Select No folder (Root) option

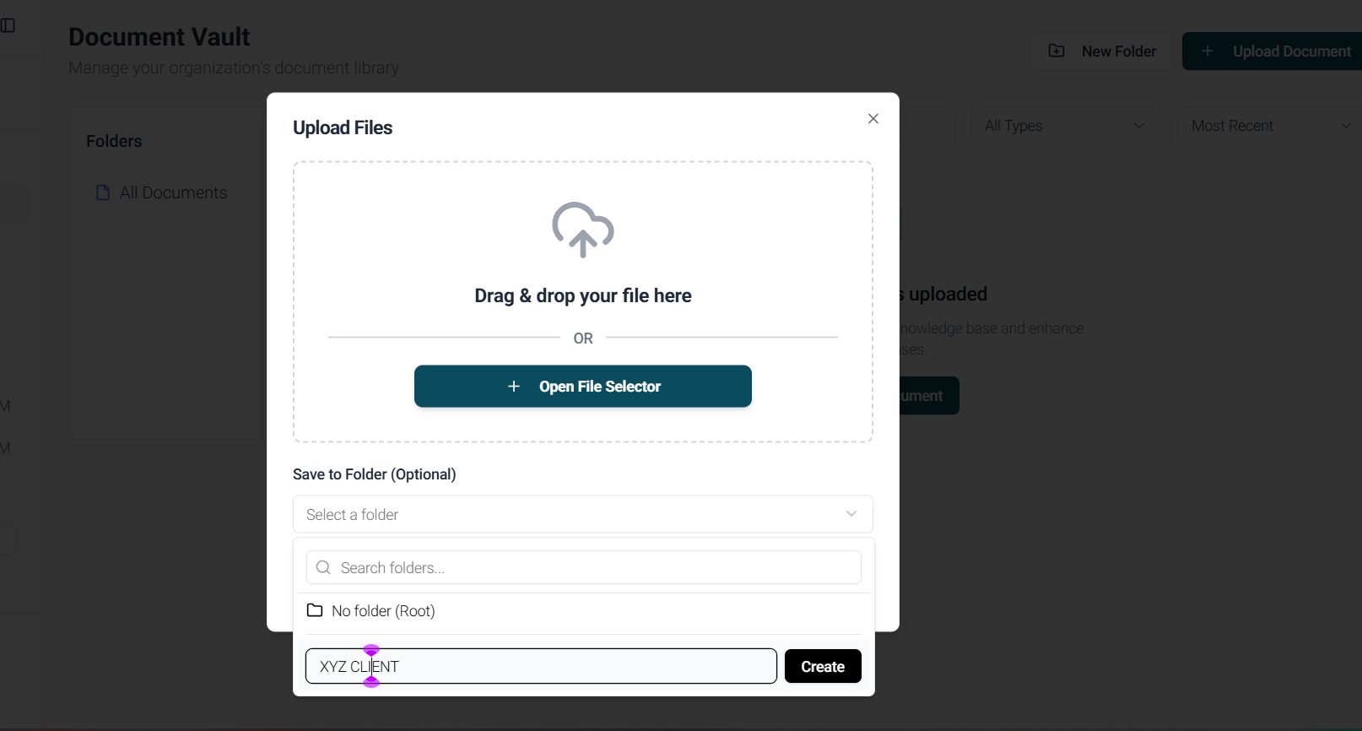coord(583,610)
